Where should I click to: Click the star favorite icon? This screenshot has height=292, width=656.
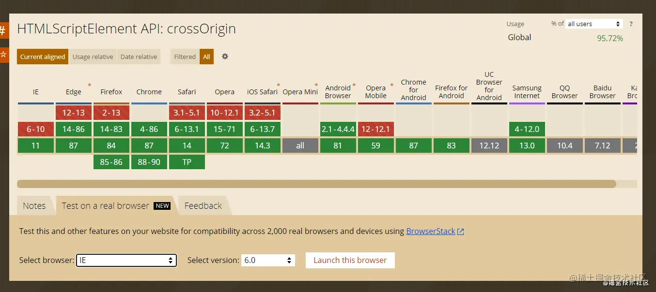click(x=4, y=55)
